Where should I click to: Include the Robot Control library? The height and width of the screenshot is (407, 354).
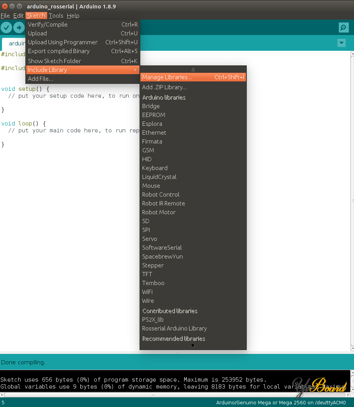193,194
